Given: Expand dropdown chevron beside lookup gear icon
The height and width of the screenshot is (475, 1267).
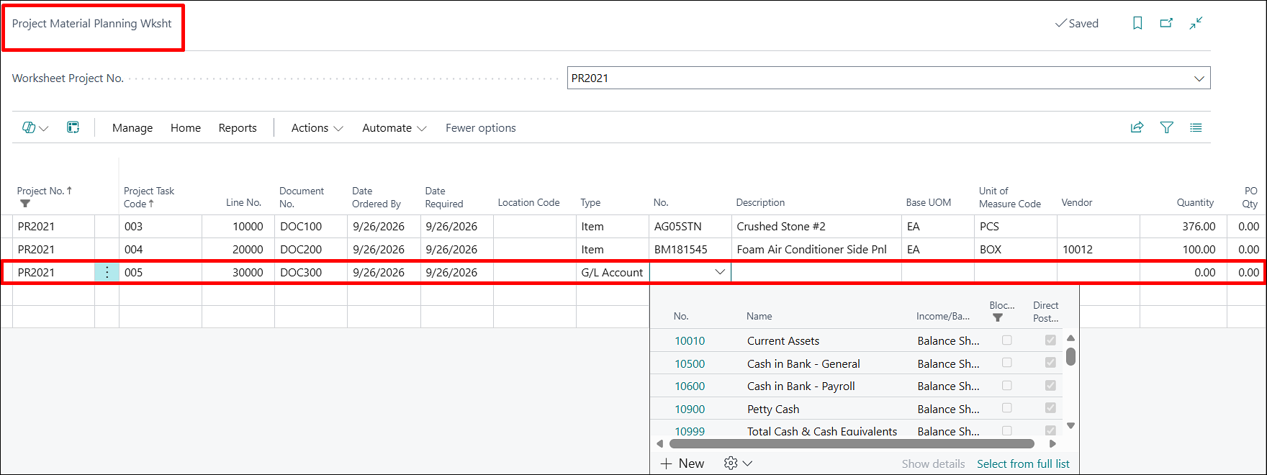Looking at the screenshot, I should coord(748,463).
